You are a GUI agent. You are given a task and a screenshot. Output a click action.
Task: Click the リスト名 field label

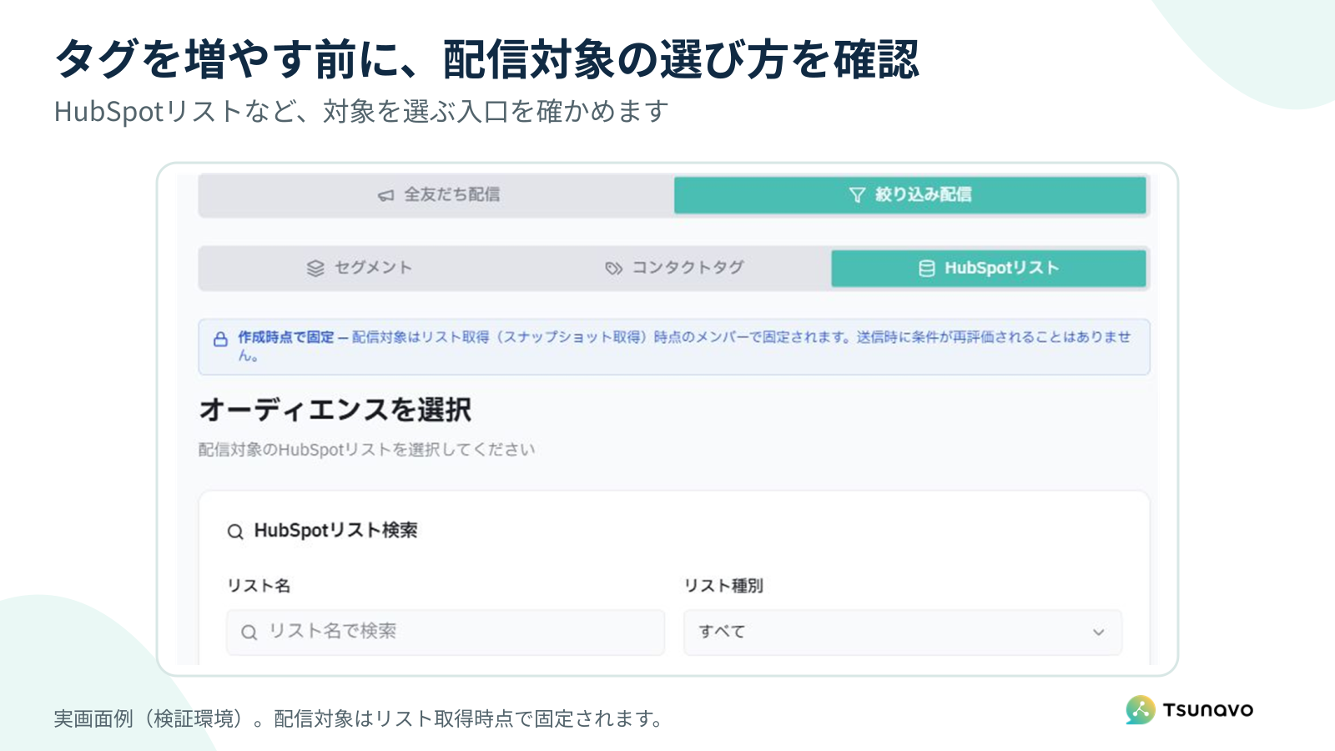259,586
